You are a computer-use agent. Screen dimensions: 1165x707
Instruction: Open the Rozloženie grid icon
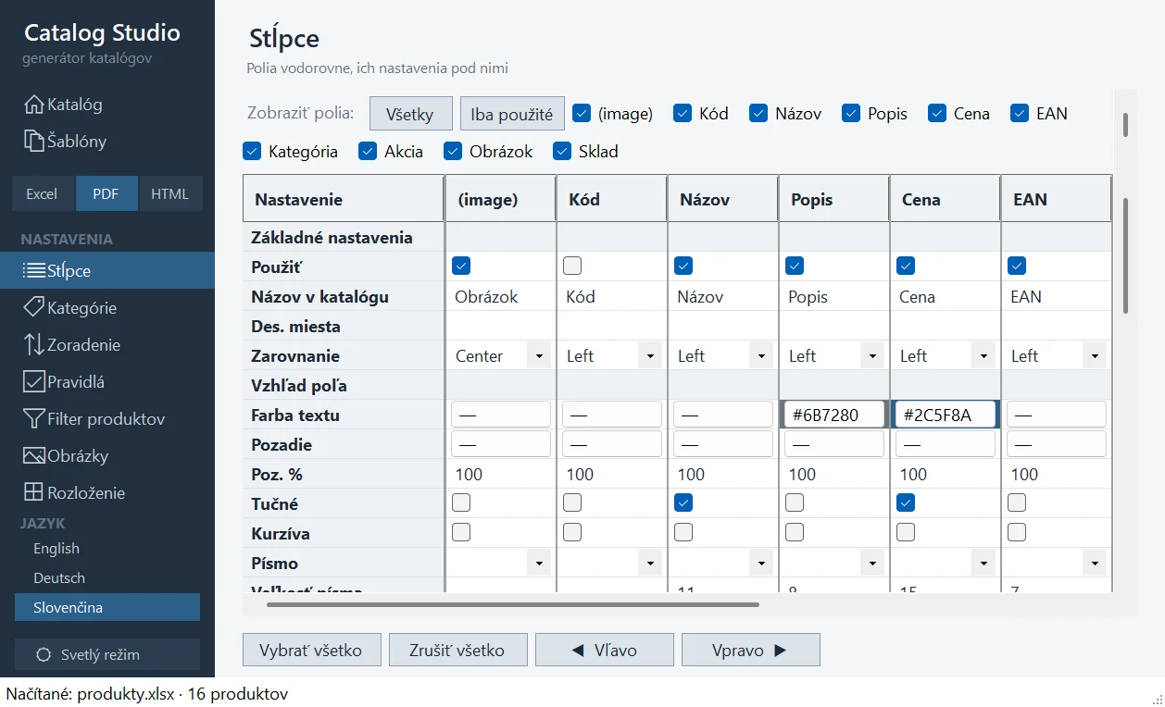tap(34, 493)
